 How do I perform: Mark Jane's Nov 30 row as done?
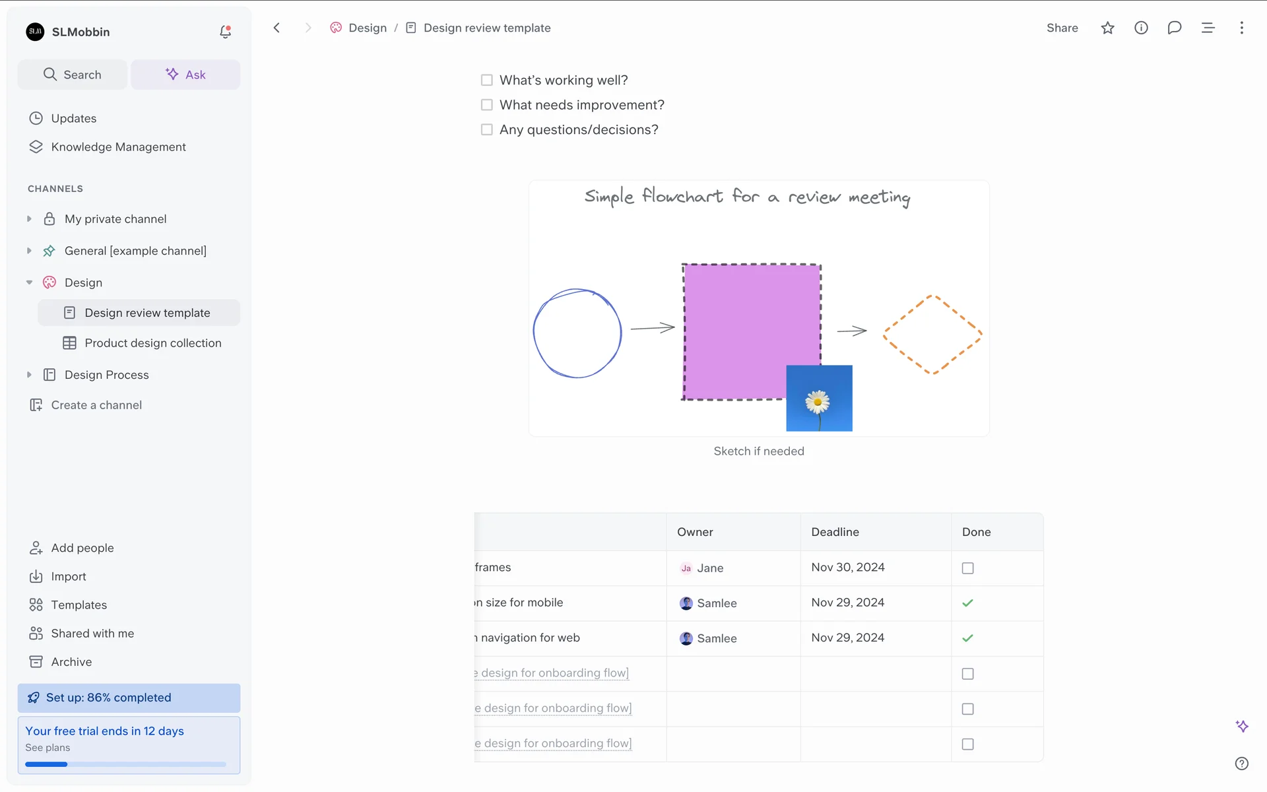point(967,568)
